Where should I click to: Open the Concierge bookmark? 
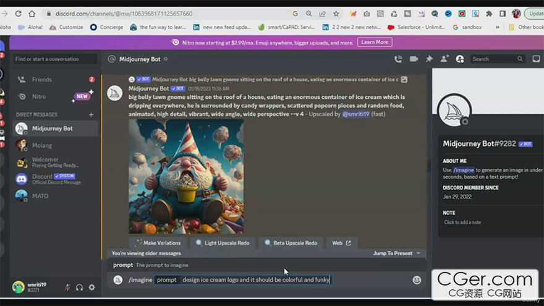pyautogui.click(x=107, y=27)
